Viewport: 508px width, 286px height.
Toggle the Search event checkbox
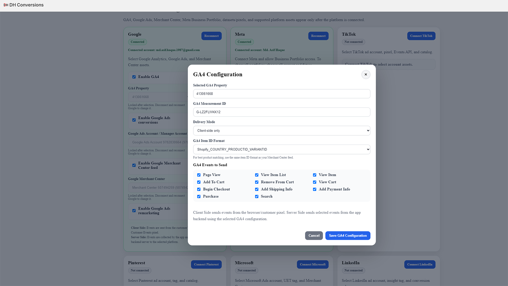pyautogui.click(x=257, y=197)
